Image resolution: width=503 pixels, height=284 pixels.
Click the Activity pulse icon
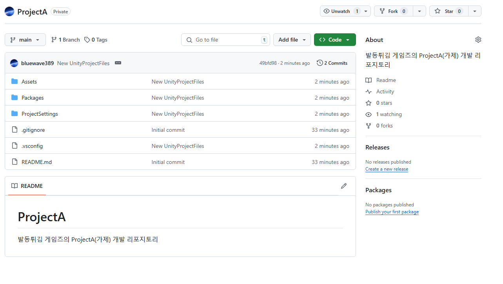(369, 91)
